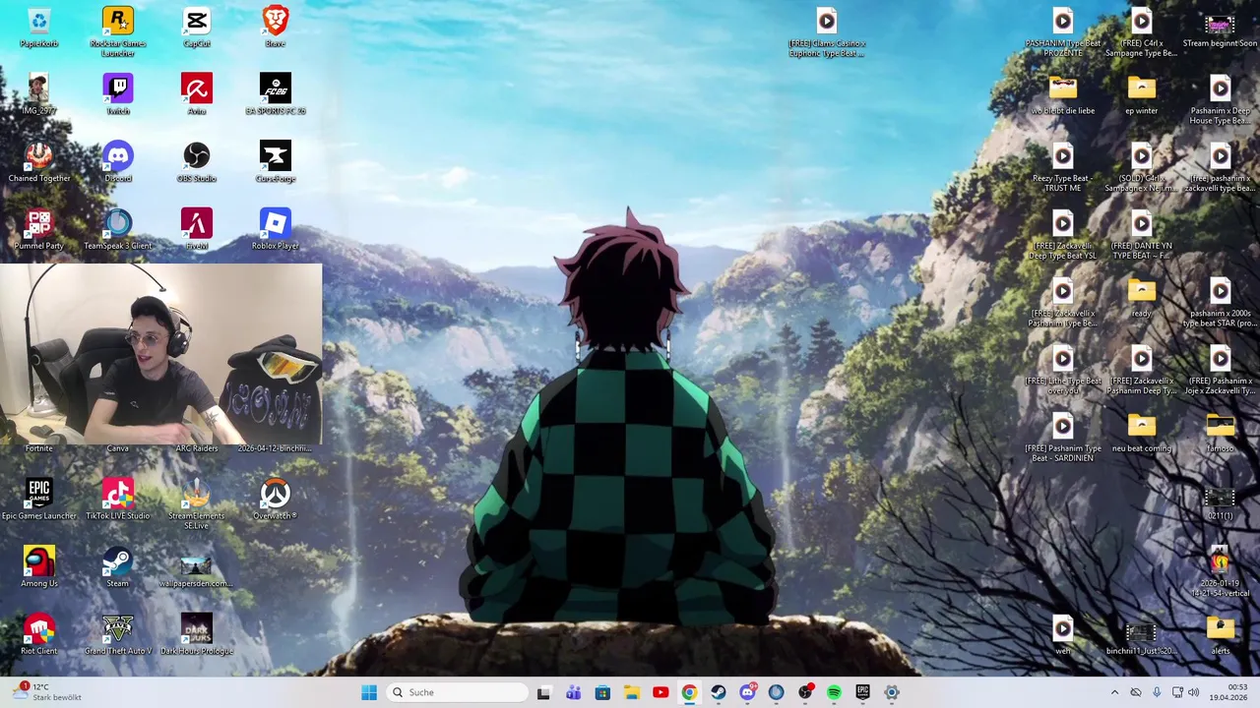Launch Overwatch desktop shortcut
Screen dimensions: 1260x708
coord(275,500)
